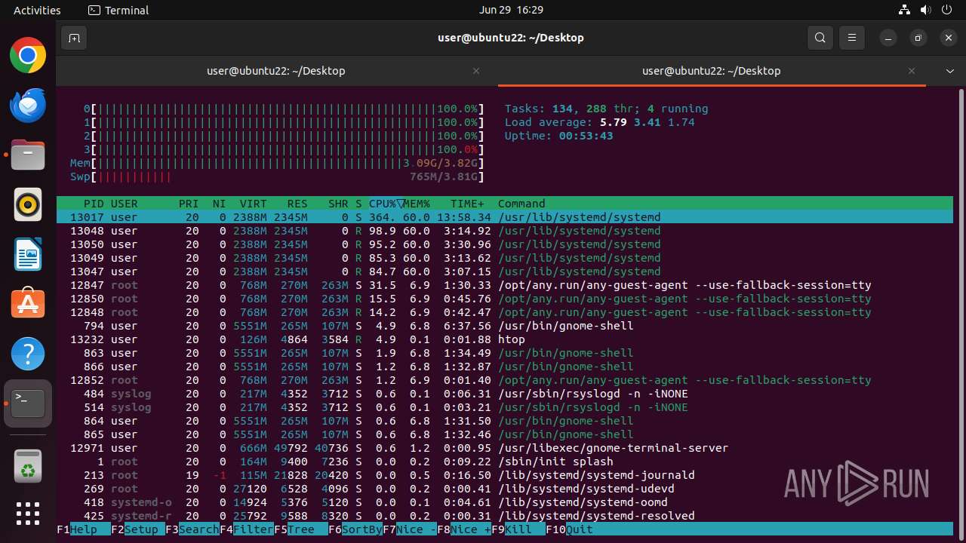Select the second active terminal tab

click(x=712, y=71)
